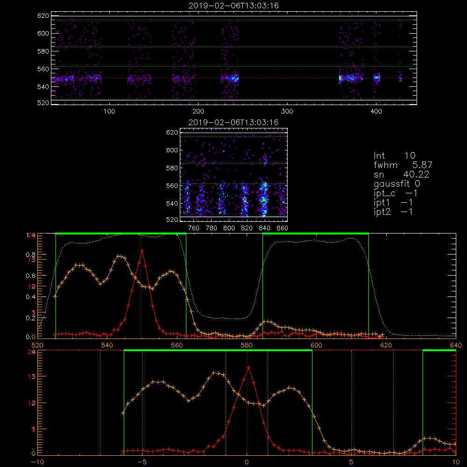The image size is (467, 467).
Task: Select the 'ipt_c -1' readout line
Action: point(395,193)
